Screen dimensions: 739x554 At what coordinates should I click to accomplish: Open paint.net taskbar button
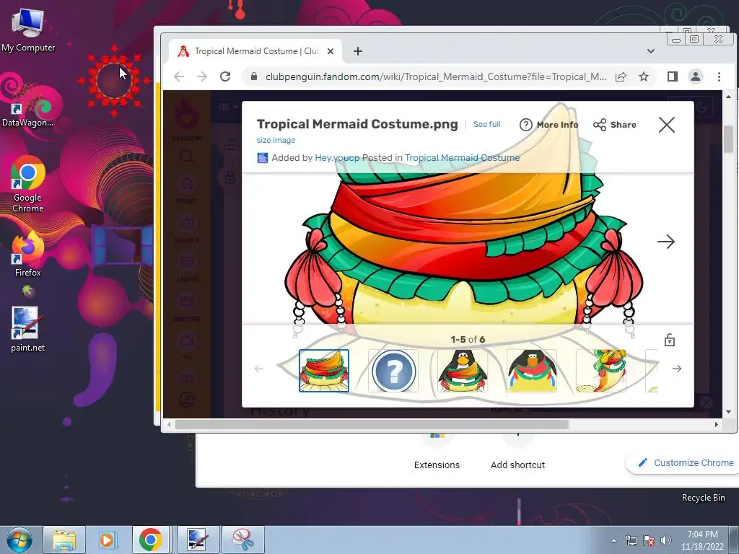(198, 540)
